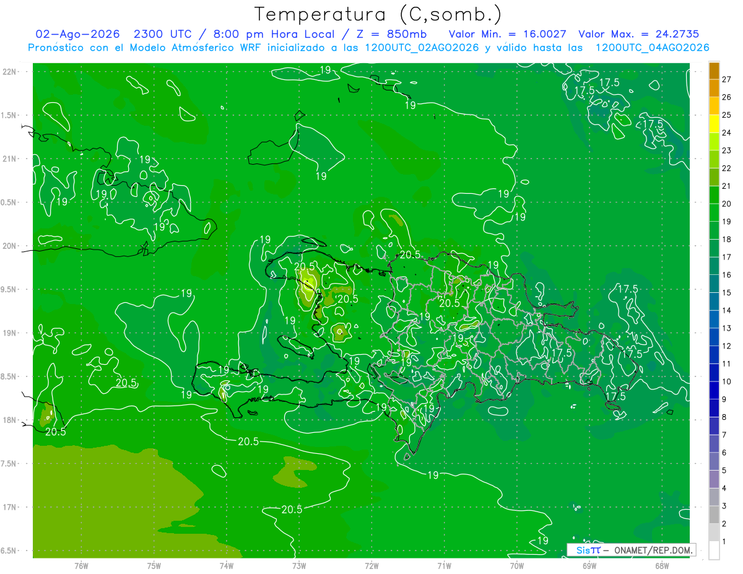This screenshot has width=743, height=574.
Task: Click the legend swatch between 26 and 27
Action: 714,88
